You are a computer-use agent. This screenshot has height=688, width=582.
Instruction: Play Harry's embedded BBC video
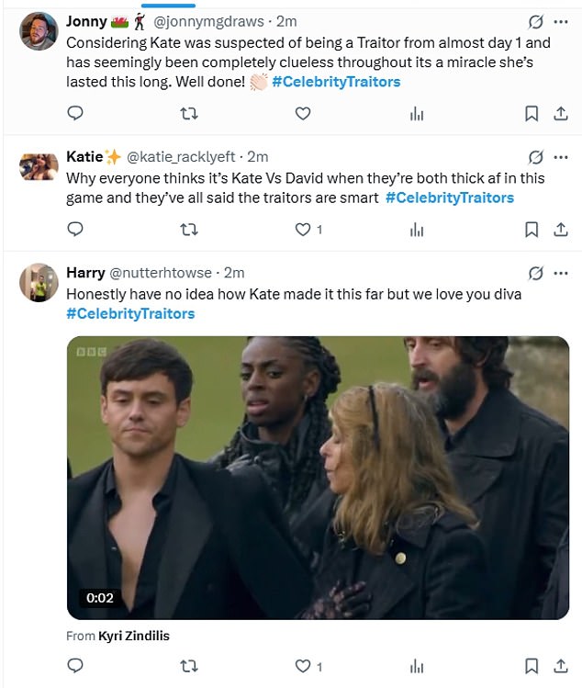click(x=318, y=477)
